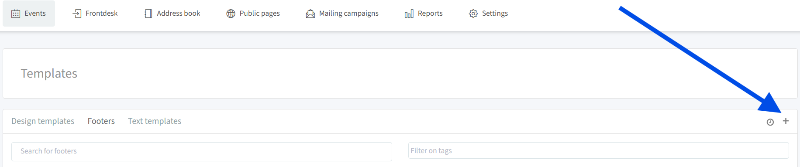Click the clock history icon
Screen dimensions: 800x167
pyautogui.click(x=770, y=122)
